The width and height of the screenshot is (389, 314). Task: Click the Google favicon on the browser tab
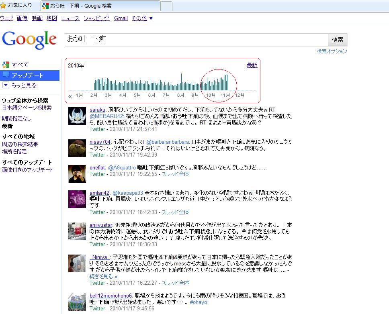click(45, 6)
